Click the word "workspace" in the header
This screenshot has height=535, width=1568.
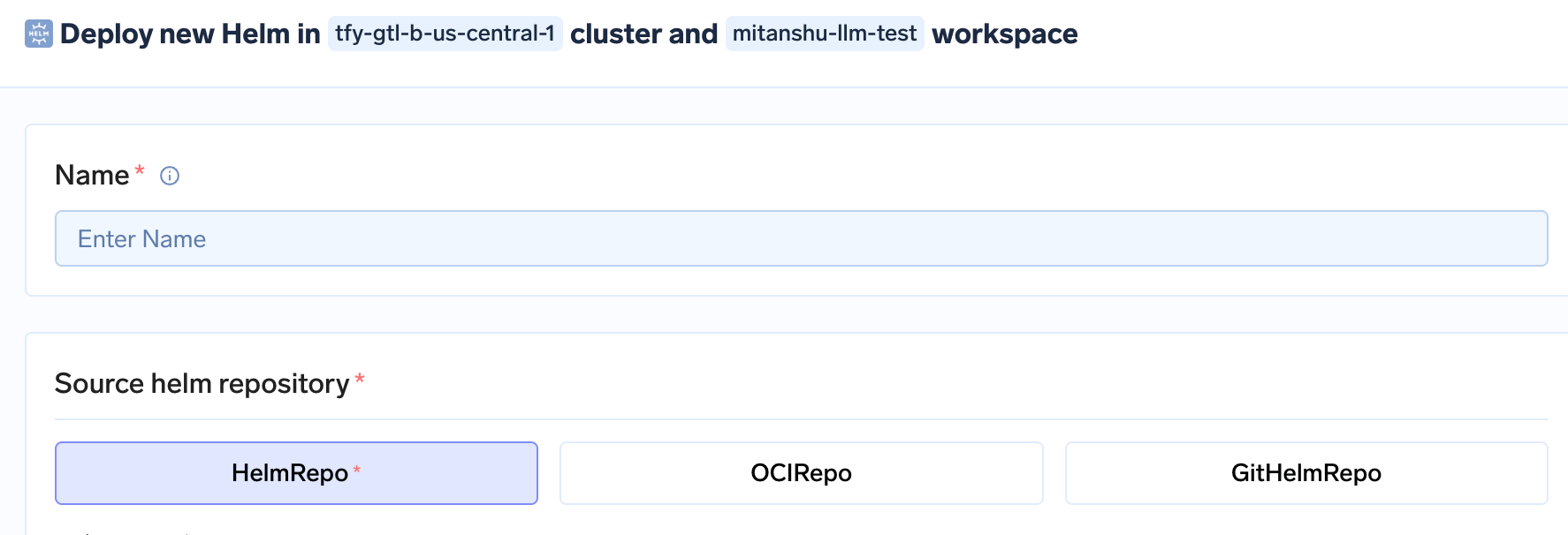tap(1005, 34)
